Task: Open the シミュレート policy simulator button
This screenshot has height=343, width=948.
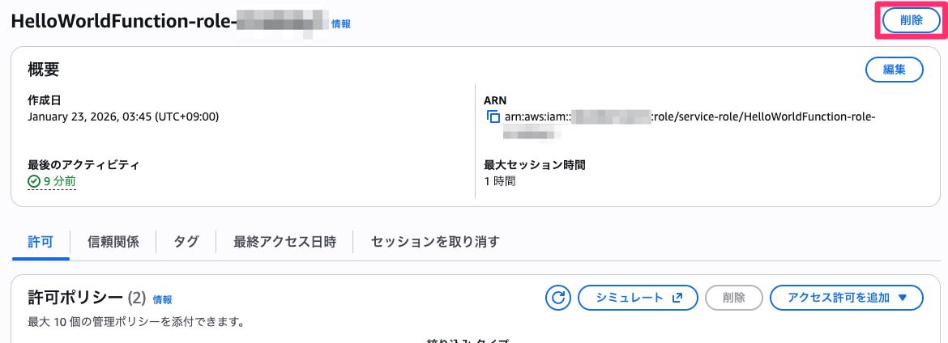Action: click(637, 298)
